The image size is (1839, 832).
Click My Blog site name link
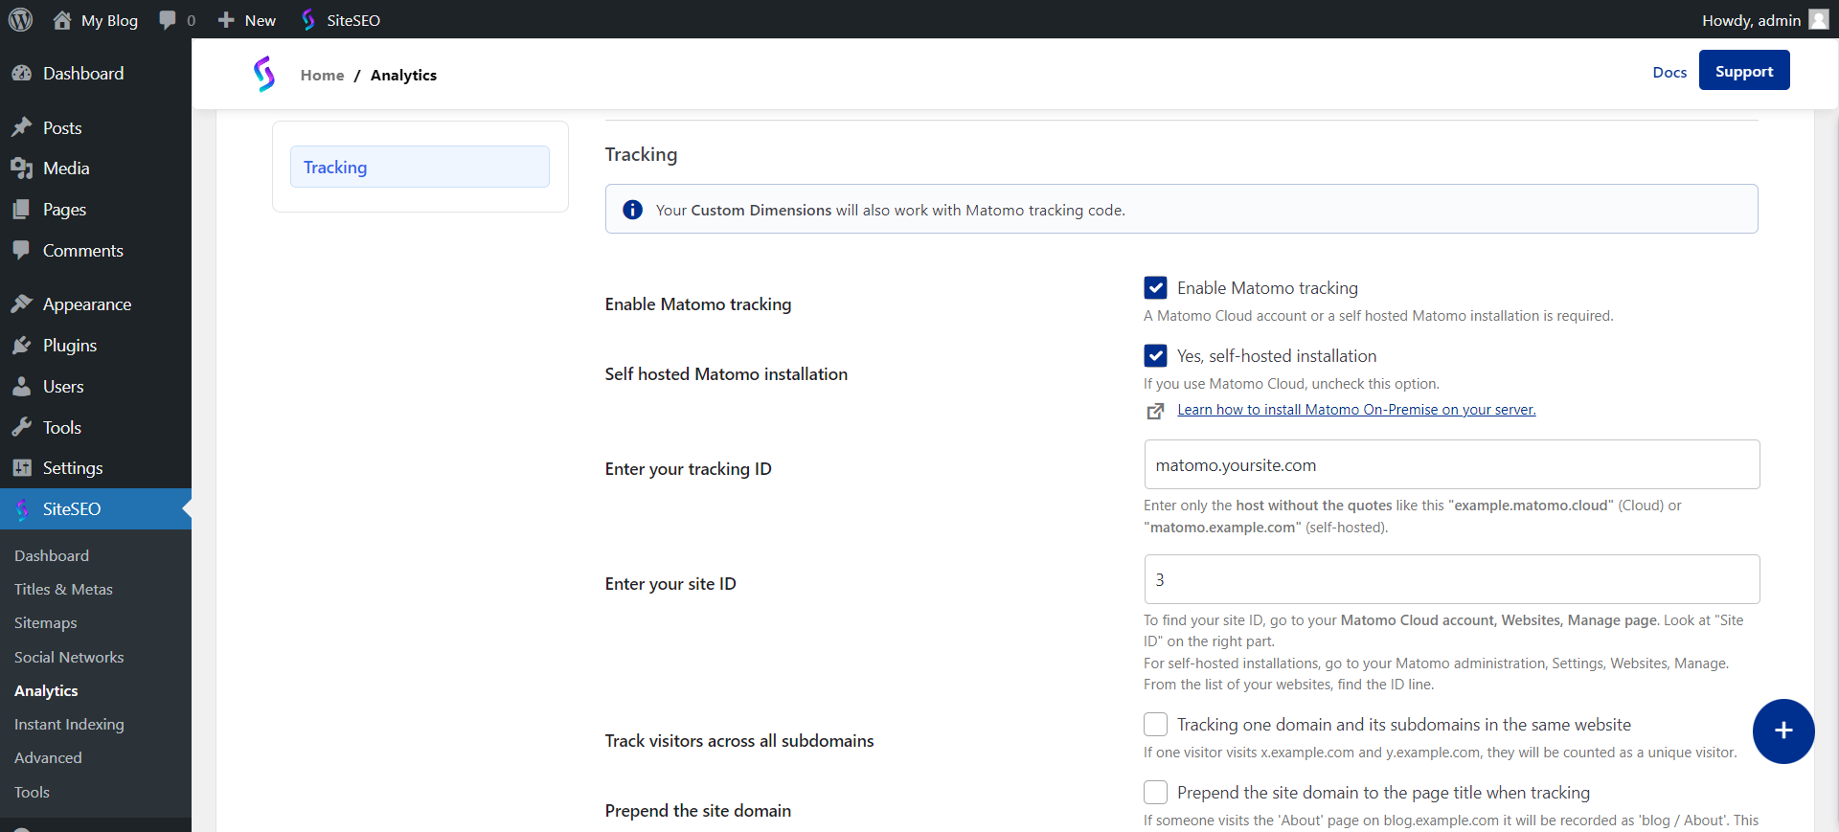[109, 20]
